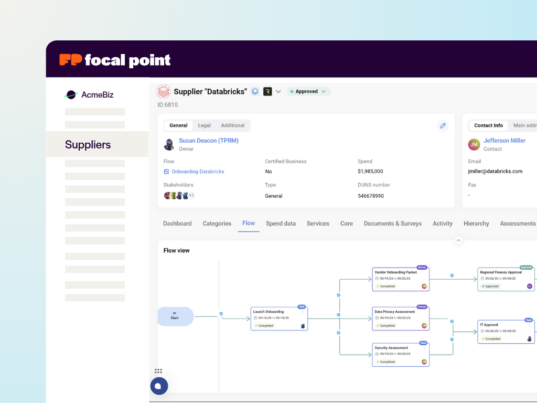Click the black R integration icon
The width and height of the screenshot is (537, 403).
point(267,91)
